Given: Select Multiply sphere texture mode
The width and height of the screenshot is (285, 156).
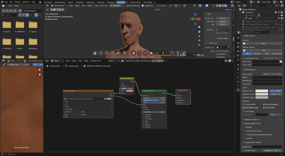Looking at the screenshot, I should 257,54.
